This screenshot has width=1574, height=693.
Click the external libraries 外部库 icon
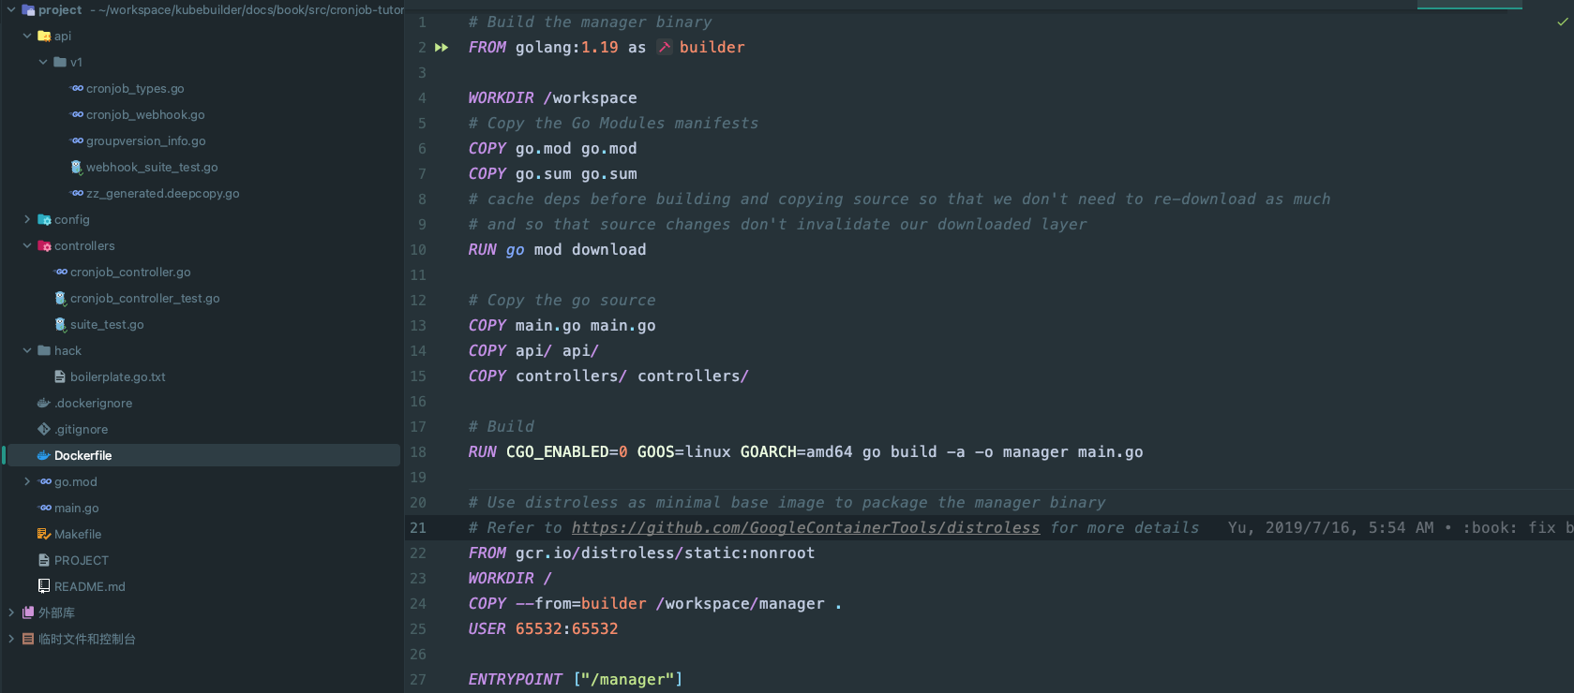pos(28,612)
